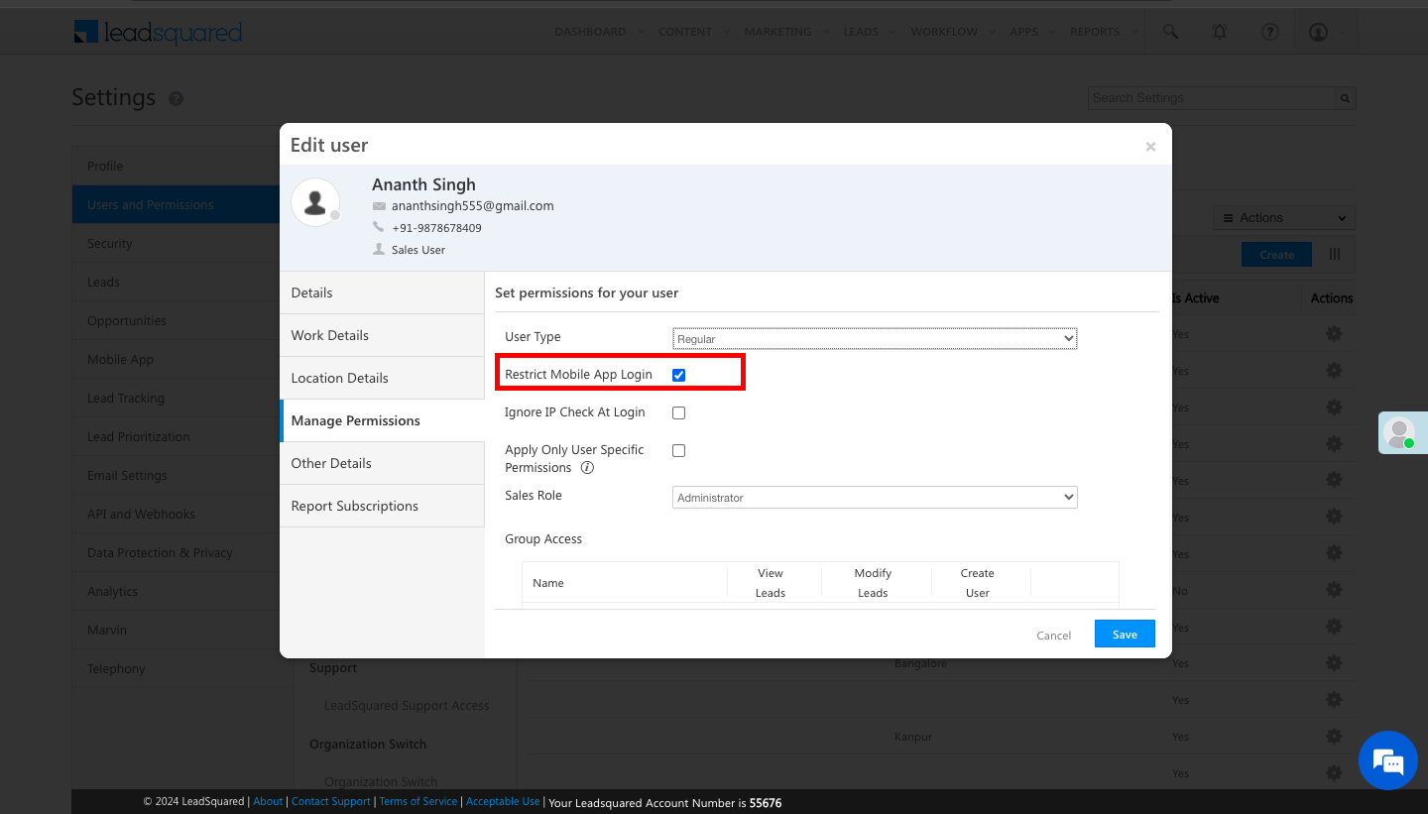
Task: Tick Apply Only User Specific Permissions checkbox
Action: [679, 450]
